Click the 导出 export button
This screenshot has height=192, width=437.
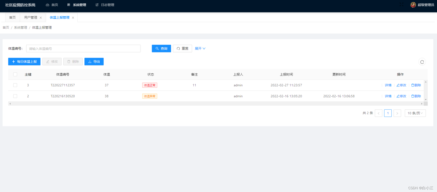[94, 62]
